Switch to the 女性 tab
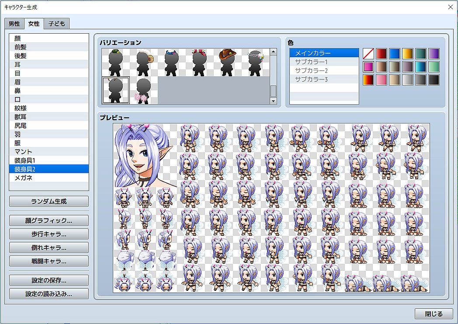The width and height of the screenshot is (458, 324). coord(34,24)
